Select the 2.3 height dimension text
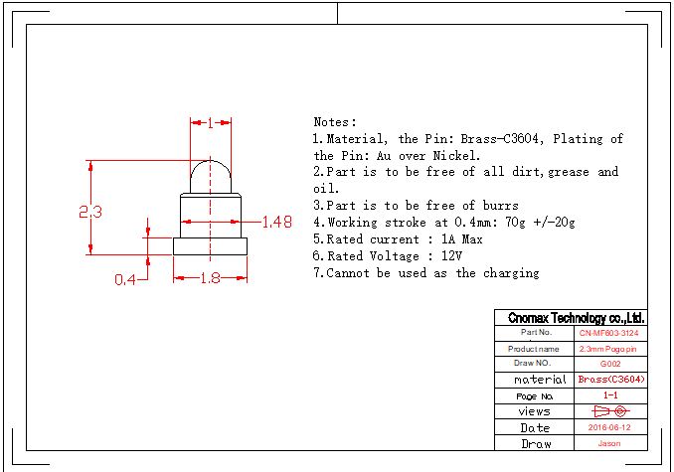The width and height of the screenshot is (674, 472). [x=91, y=212]
